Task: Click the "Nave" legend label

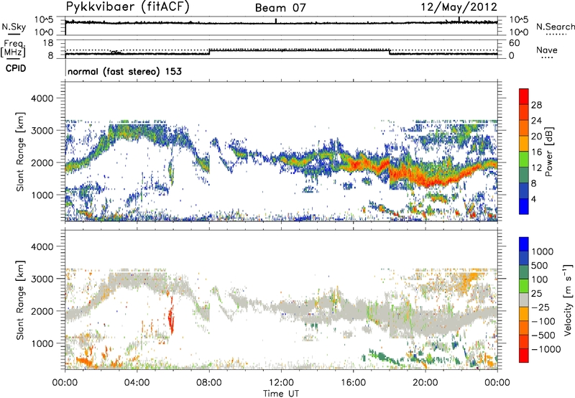Action: [547, 50]
